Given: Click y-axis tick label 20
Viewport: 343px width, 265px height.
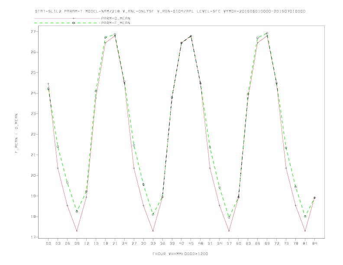Looking at the screenshot, I should (x=33, y=175).
